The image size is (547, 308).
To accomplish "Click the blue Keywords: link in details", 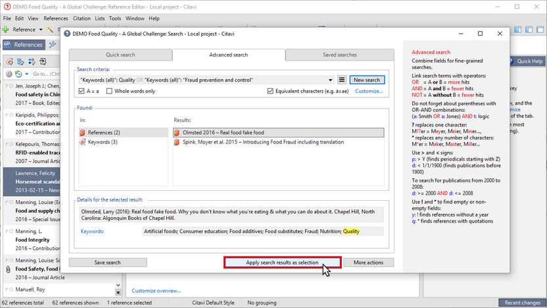I will 93,231.
